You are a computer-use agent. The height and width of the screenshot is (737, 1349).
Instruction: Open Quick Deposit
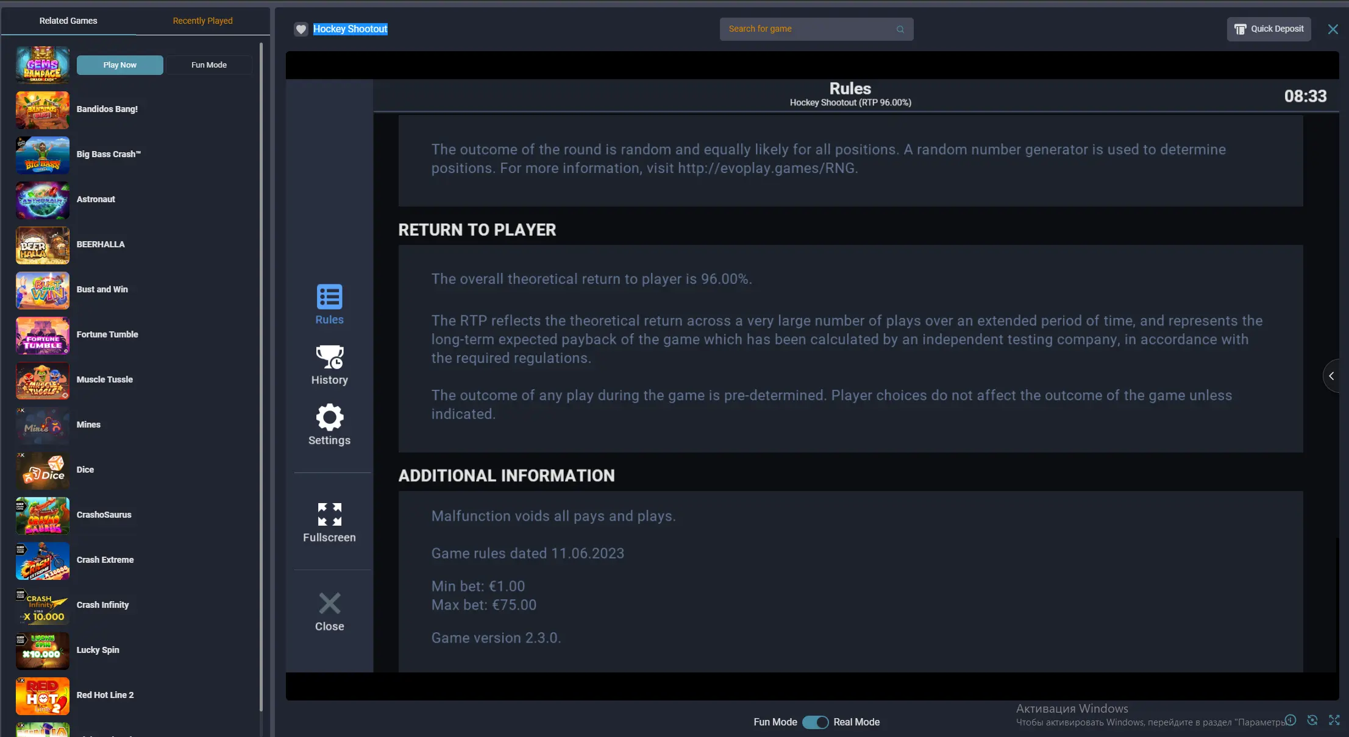[x=1269, y=29]
